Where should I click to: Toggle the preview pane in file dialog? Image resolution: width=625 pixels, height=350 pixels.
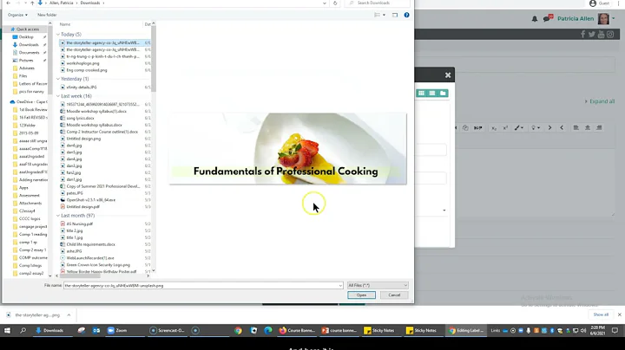click(x=395, y=15)
